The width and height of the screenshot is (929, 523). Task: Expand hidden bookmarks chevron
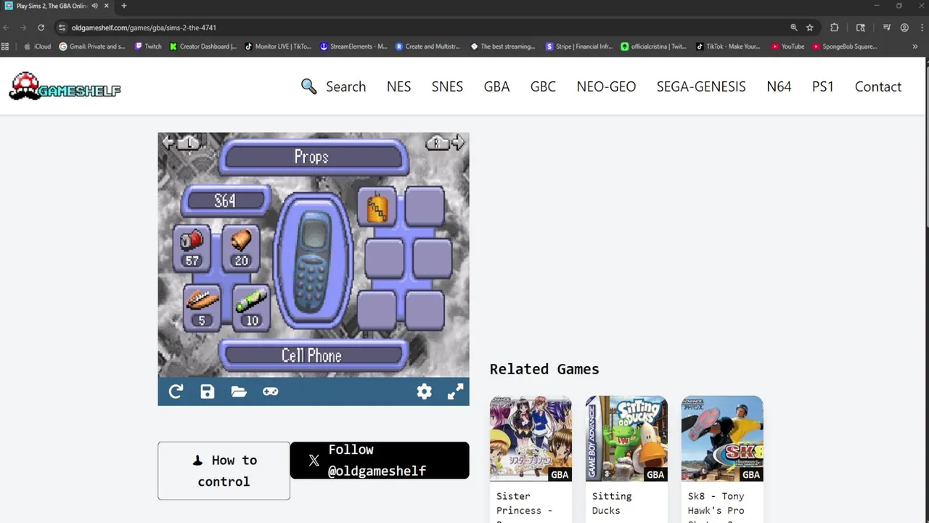tap(914, 46)
